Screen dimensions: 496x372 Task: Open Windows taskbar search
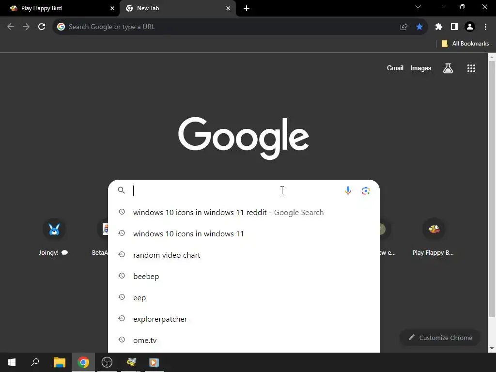pyautogui.click(x=35, y=362)
